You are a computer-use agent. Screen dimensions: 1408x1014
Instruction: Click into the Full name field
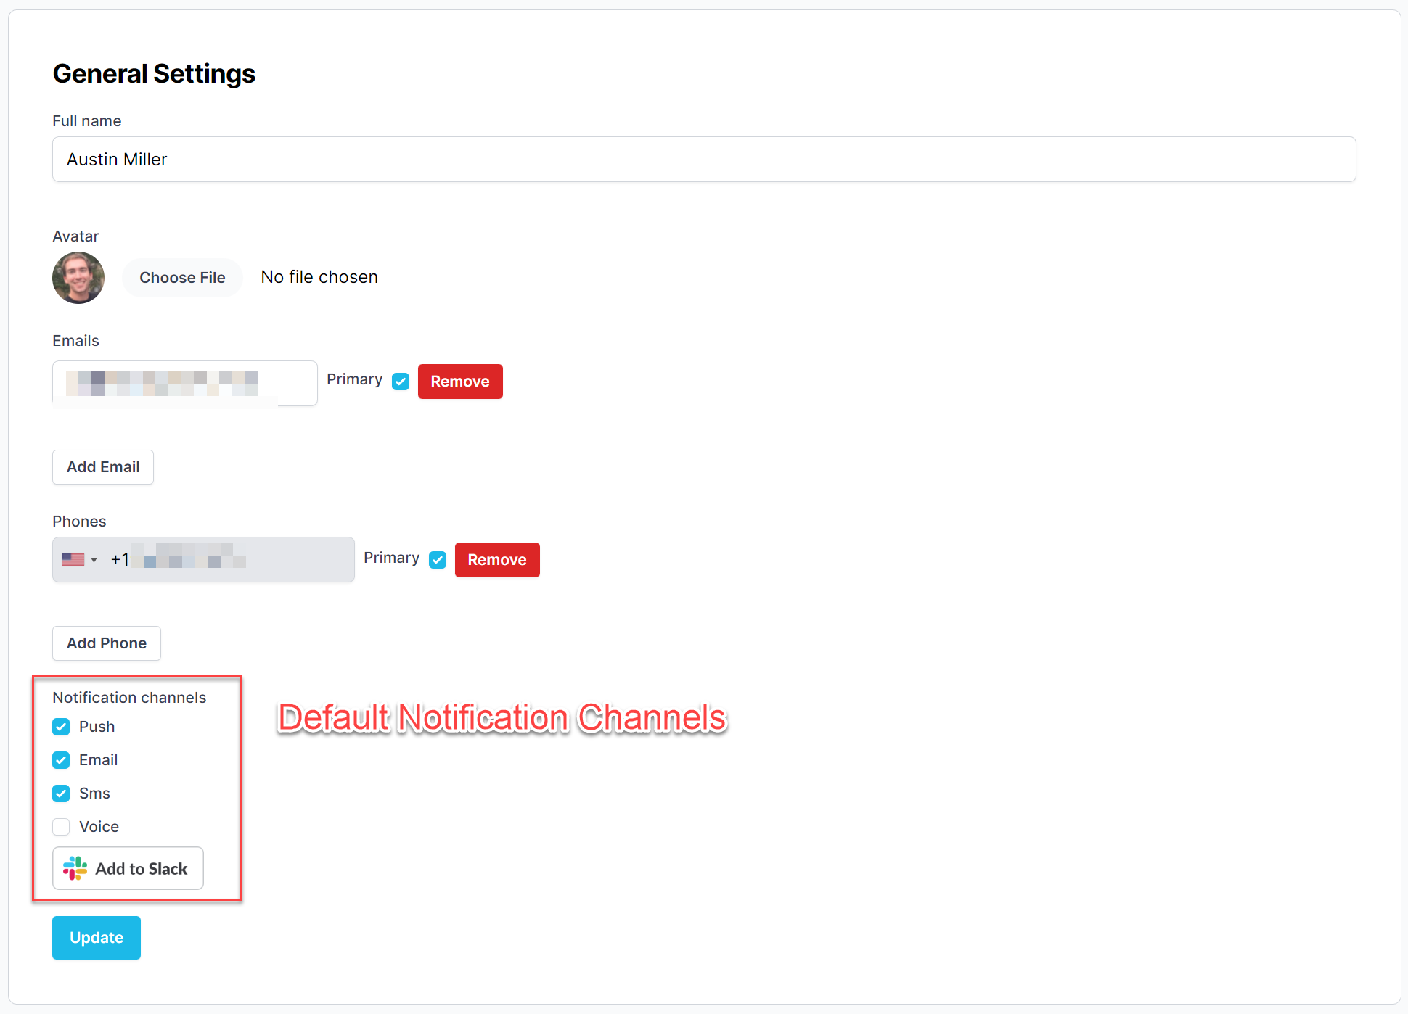tap(704, 160)
